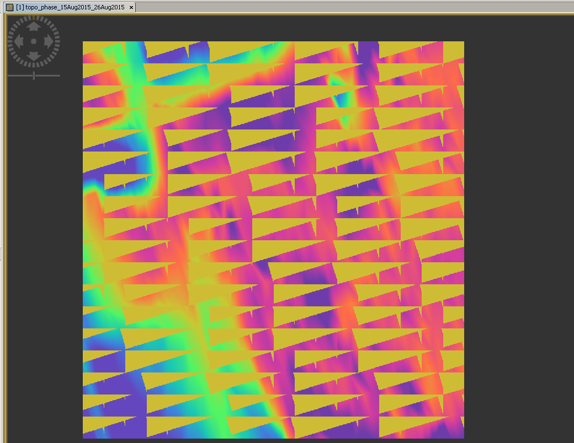Click the left end of the zoom slider track
574x443 pixels.
[9, 77]
